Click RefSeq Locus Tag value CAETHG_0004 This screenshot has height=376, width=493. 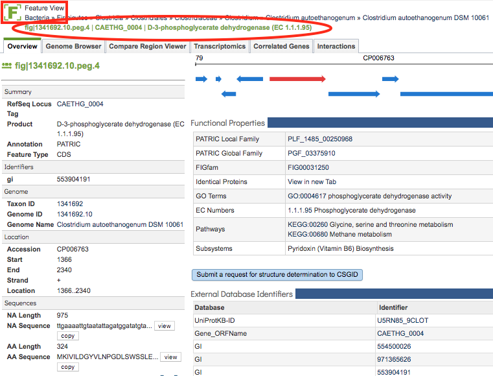tap(80, 104)
